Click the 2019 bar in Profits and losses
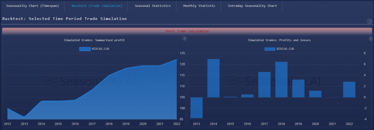The image size is (374, 130). click(298, 88)
